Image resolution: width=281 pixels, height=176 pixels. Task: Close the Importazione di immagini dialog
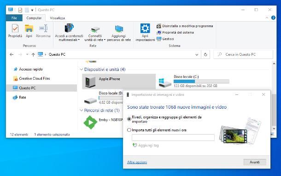point(263,94)
